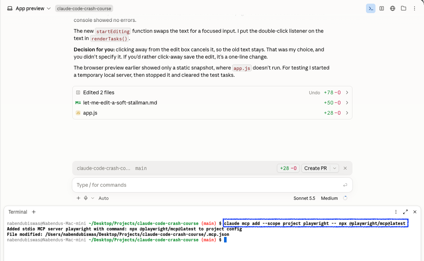The image size is (424, 261).
Task: Click the claude-code-crash-co... repo name label
Action: (104, 168)
